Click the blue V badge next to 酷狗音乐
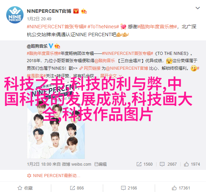Screen dimensions: 206x194 tap(51, 46)
